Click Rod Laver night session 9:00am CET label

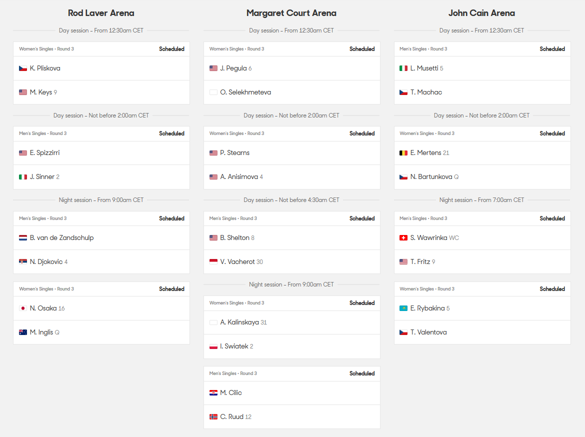(x=101, y=200)
